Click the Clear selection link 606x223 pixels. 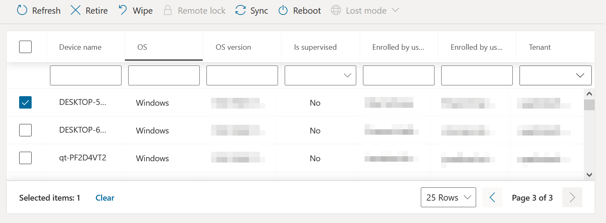click(x=105, y=198)
